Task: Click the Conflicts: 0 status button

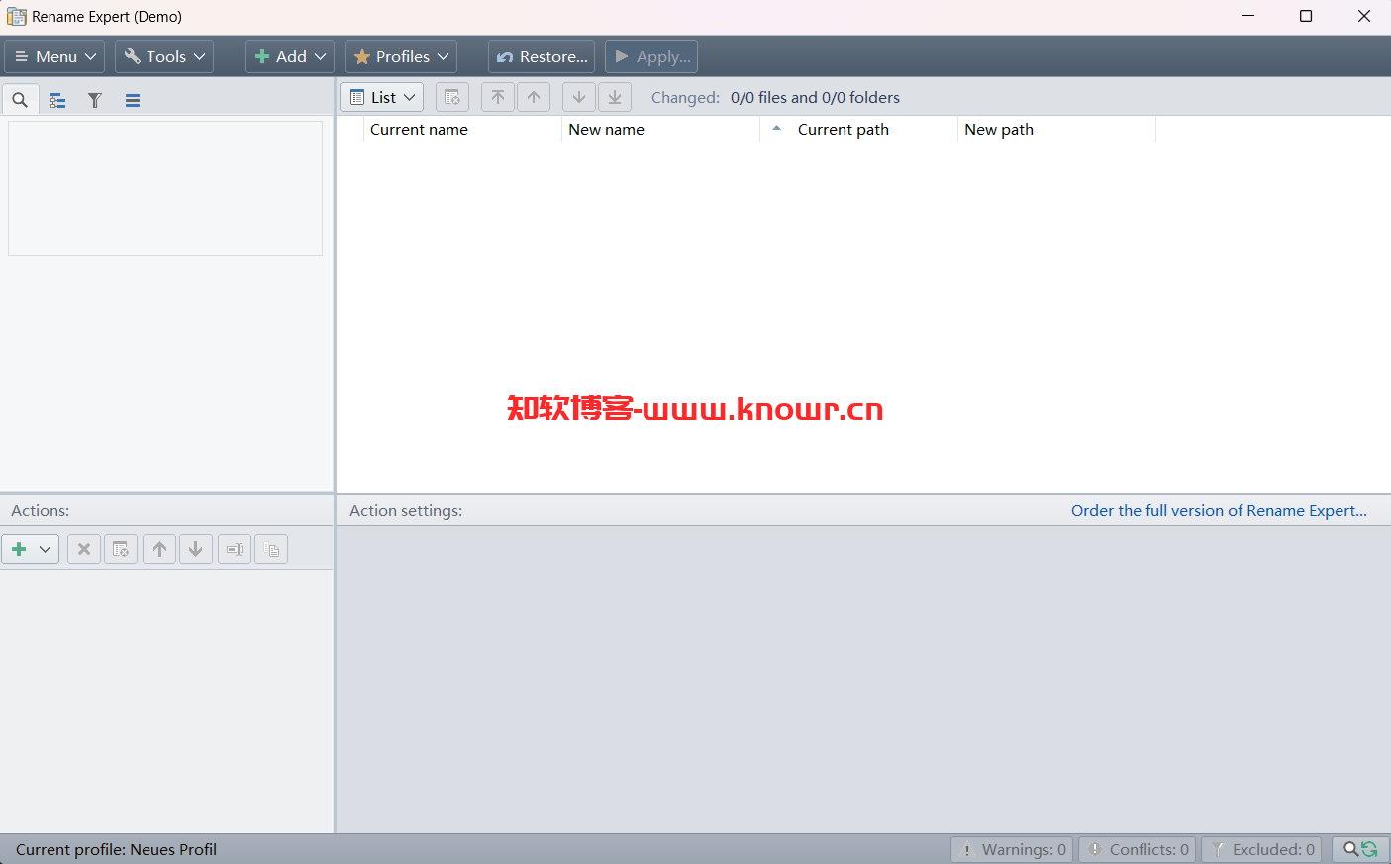Action: [1138, 849]
